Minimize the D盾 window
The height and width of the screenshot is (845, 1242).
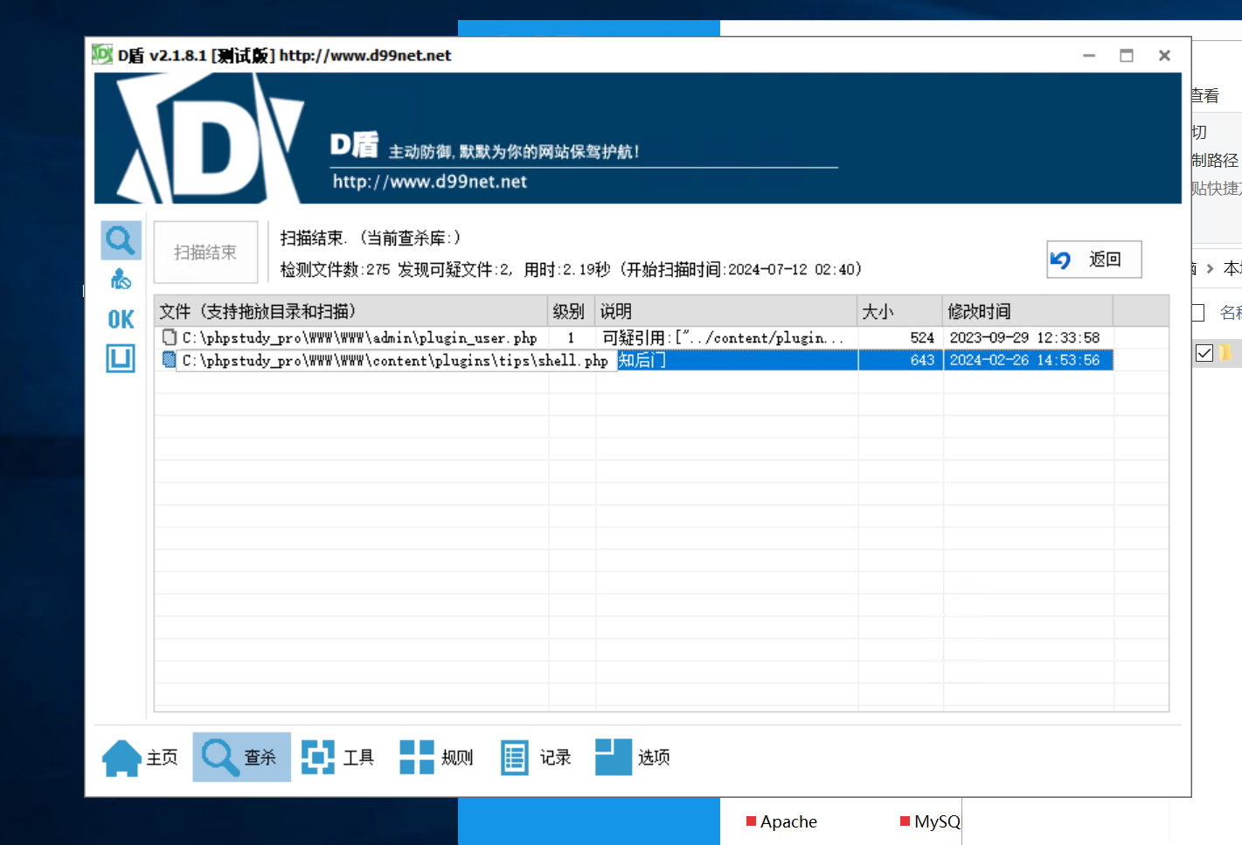coord(1089,55)
